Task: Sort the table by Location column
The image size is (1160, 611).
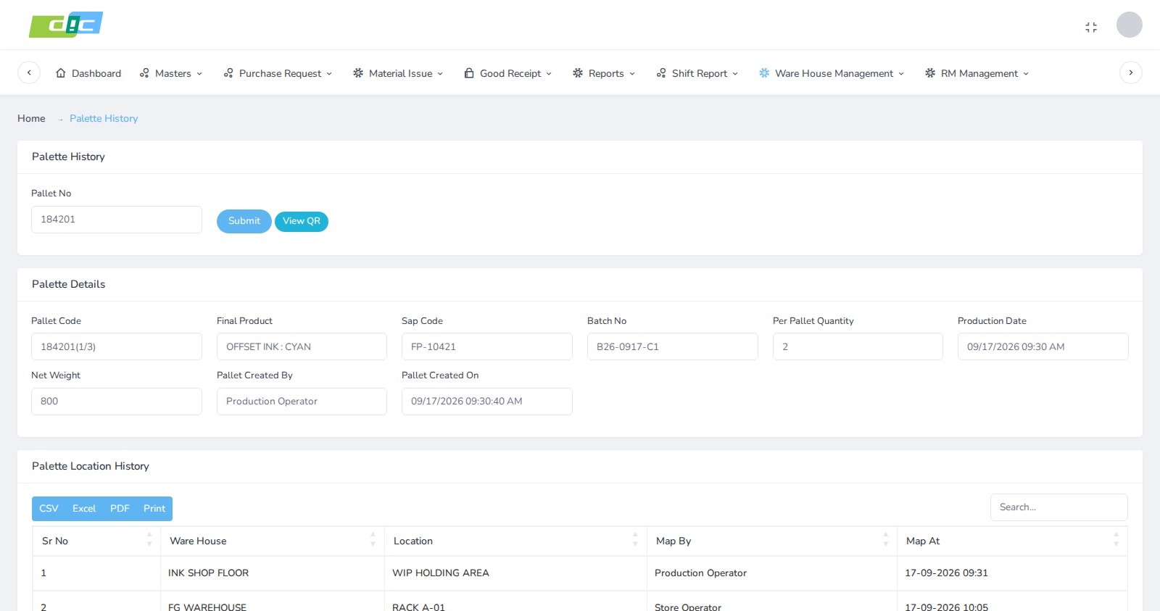Action: [515, 541]
